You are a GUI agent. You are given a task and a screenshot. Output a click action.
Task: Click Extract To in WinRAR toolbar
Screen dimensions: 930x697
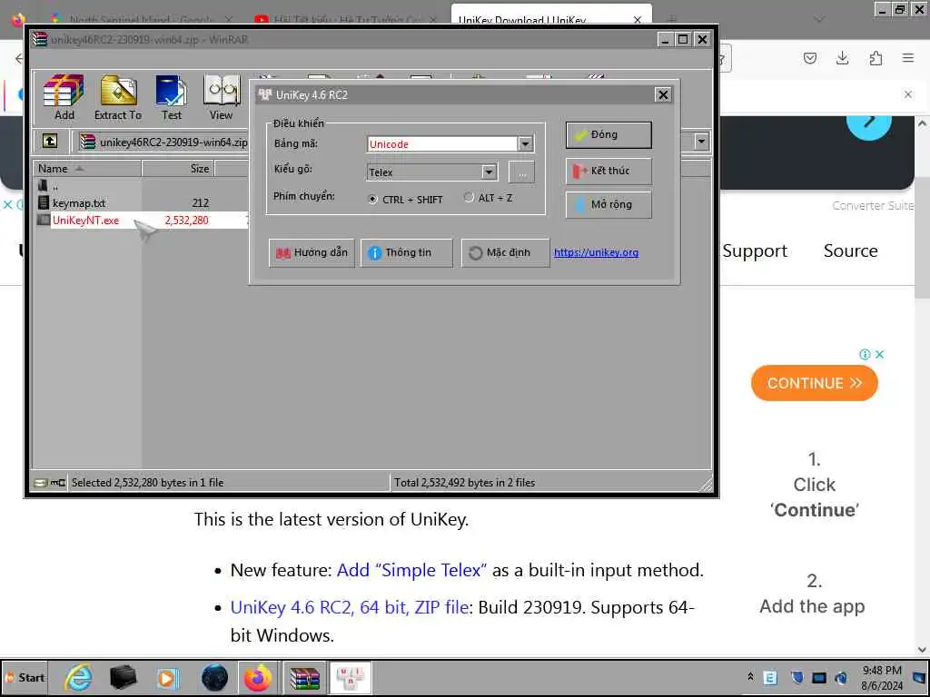coord(118,98)
